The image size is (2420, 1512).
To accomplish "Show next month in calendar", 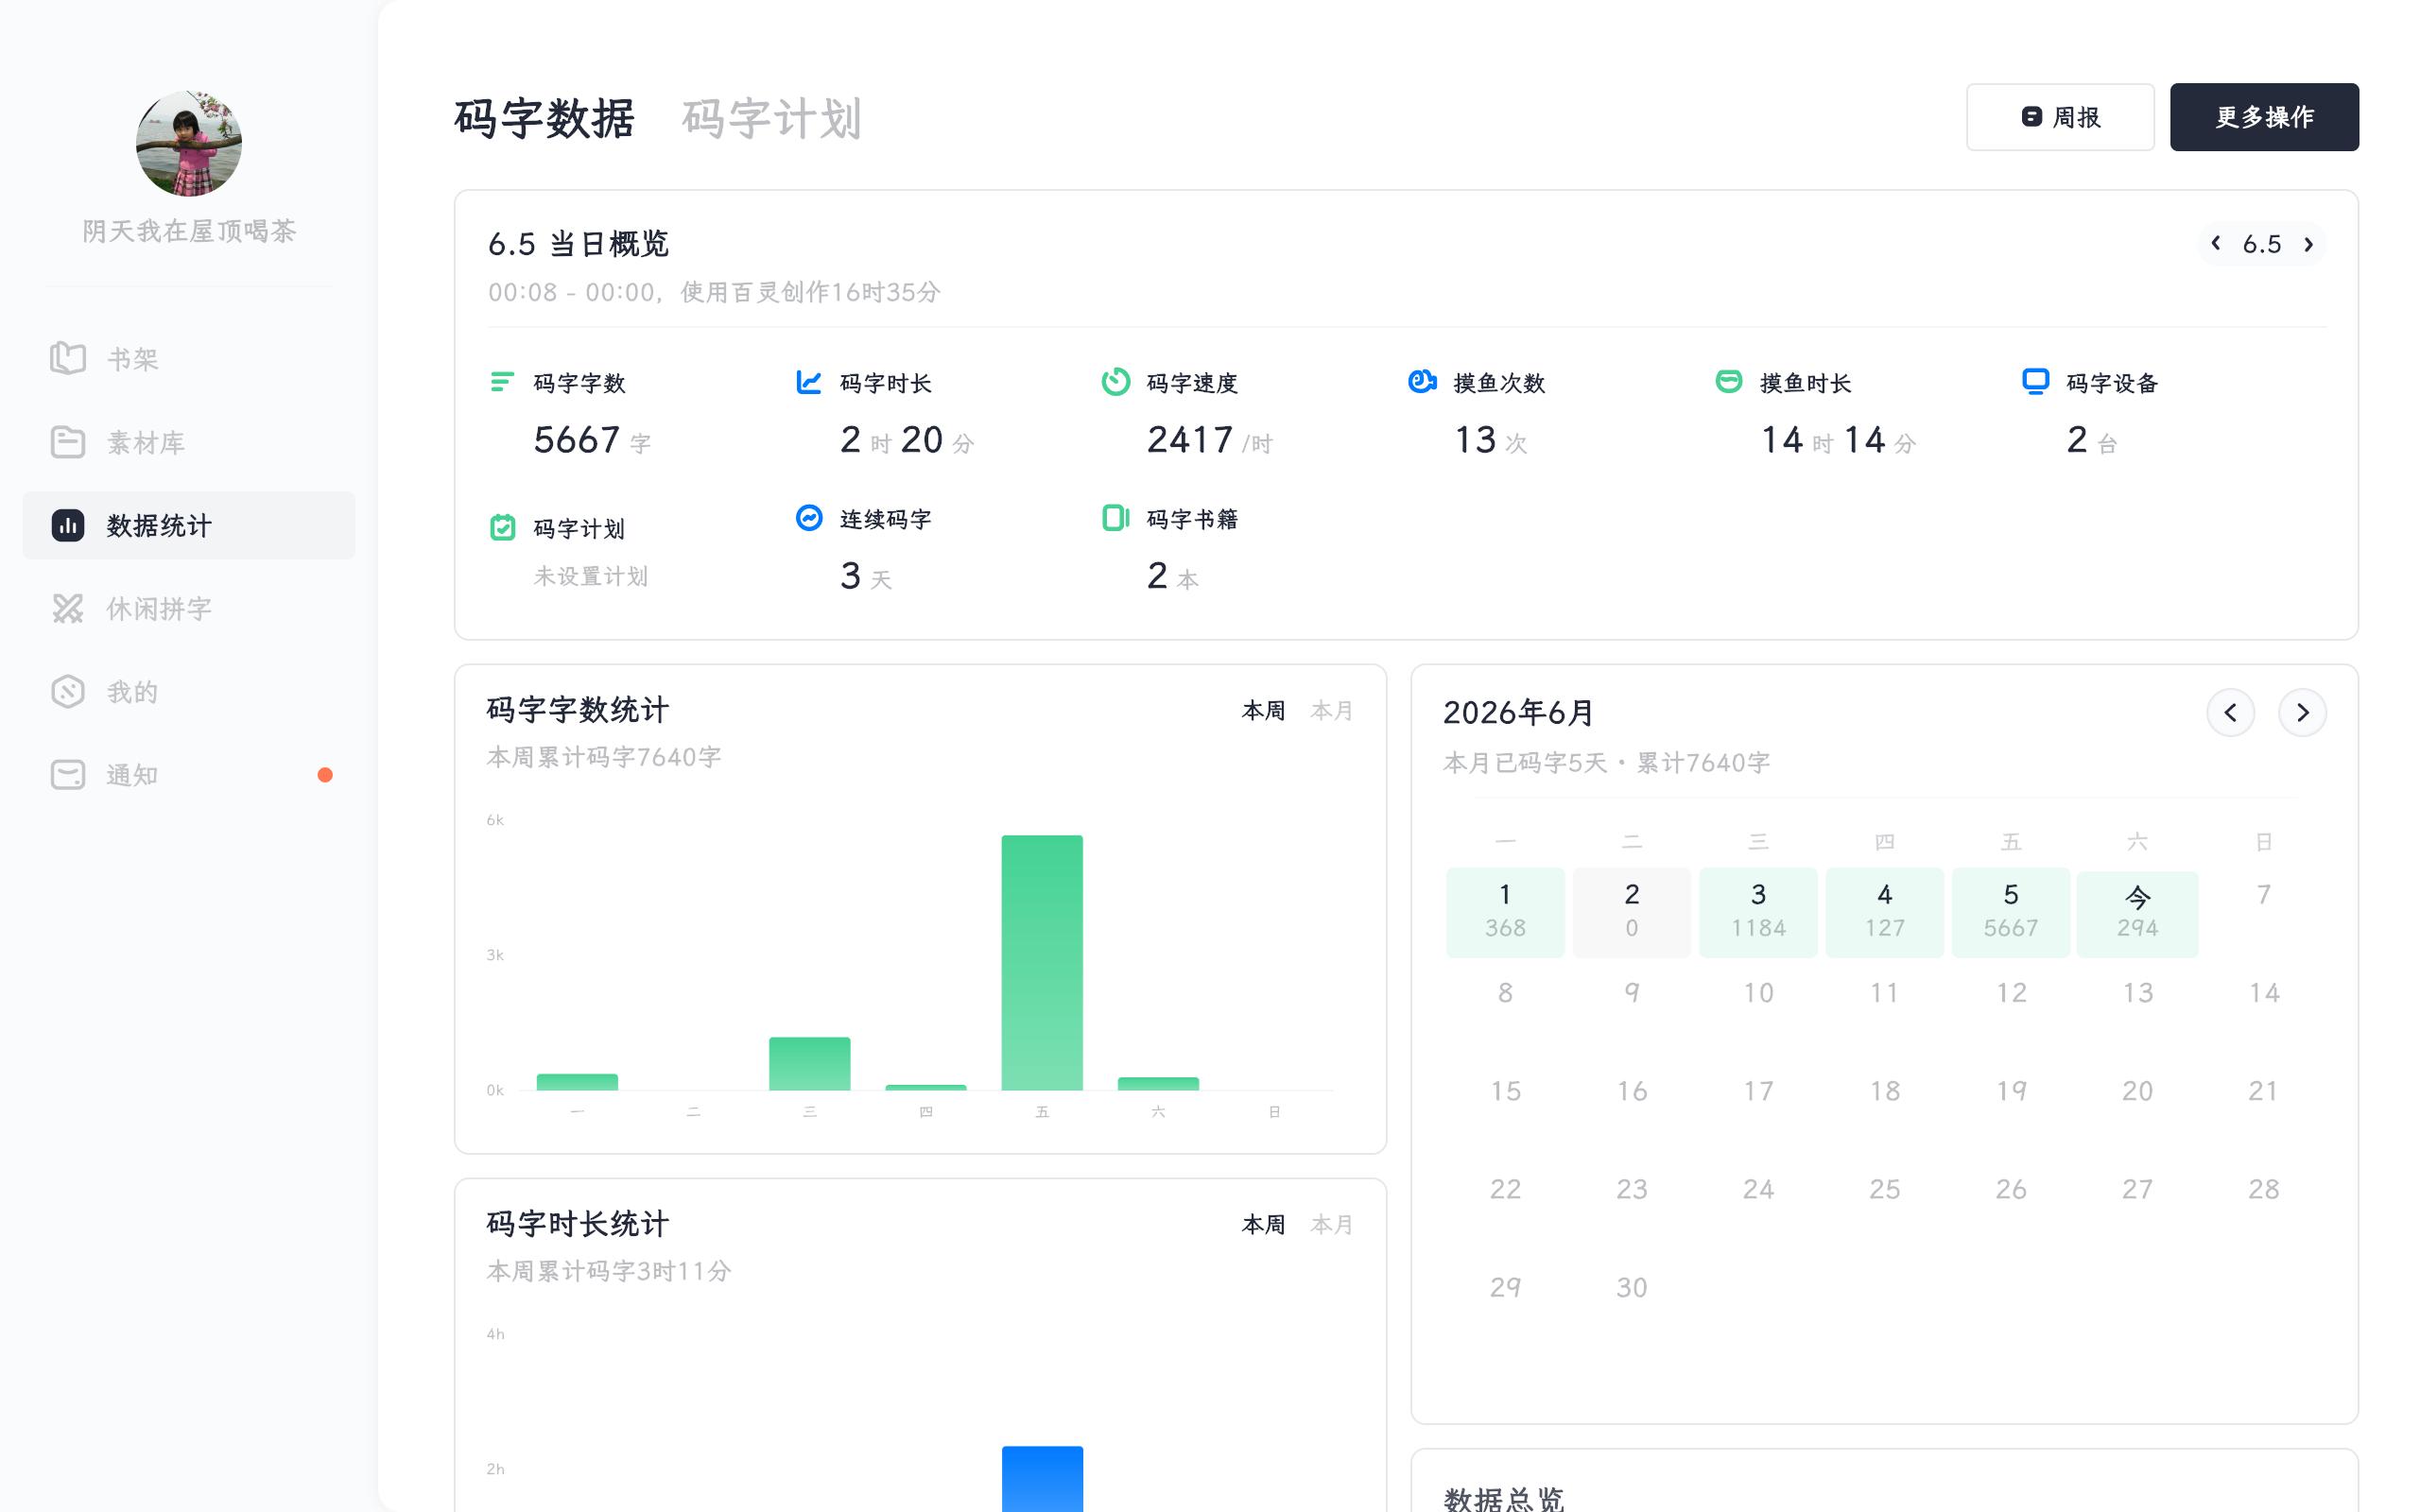I will [x=2302, y=712].
